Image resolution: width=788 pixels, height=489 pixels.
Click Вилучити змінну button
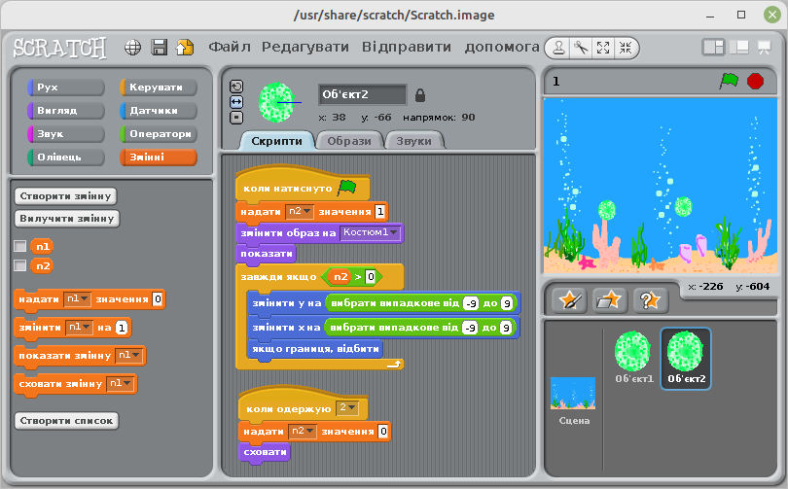[x=67, y=219]
